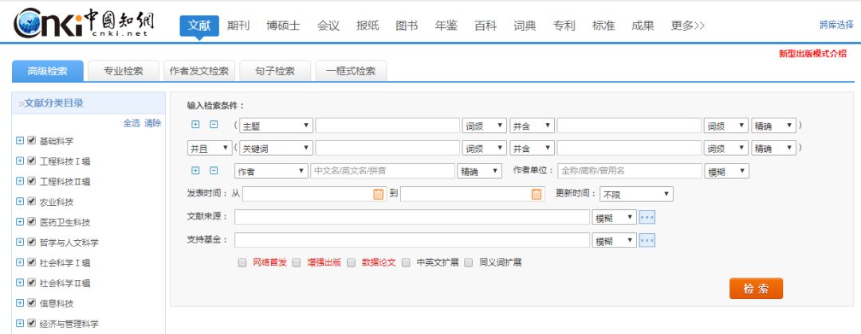861x334 pixels.
Task: Toggle the 网络首发 checkbox
Action: (x=242, y=262)
